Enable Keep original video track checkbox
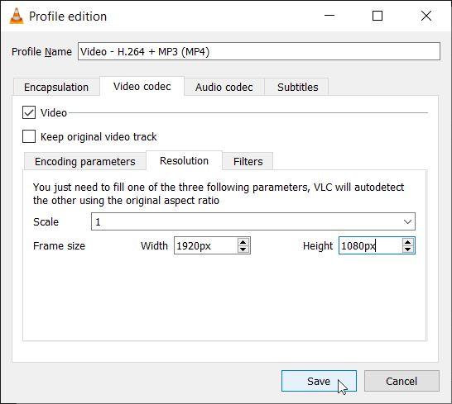 [29, 136]
